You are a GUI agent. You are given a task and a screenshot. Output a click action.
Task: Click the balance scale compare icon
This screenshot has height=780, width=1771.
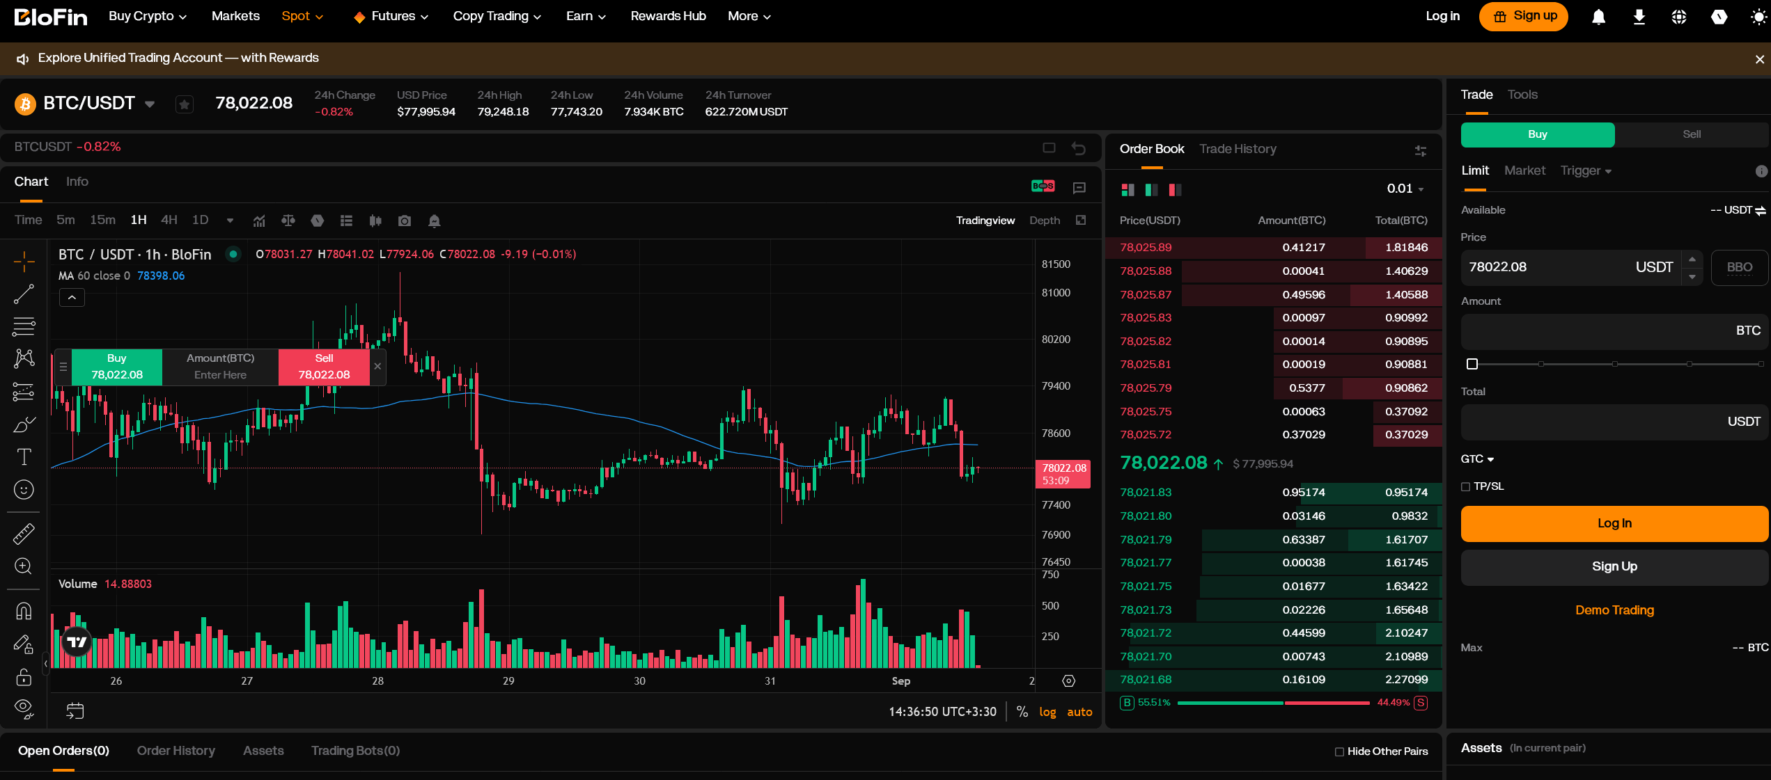point(288,221)
